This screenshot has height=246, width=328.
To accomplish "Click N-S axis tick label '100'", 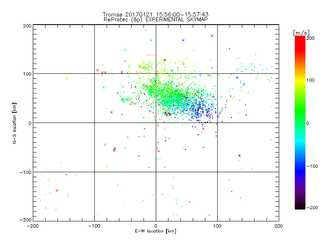I will click(x=27, y=74).
